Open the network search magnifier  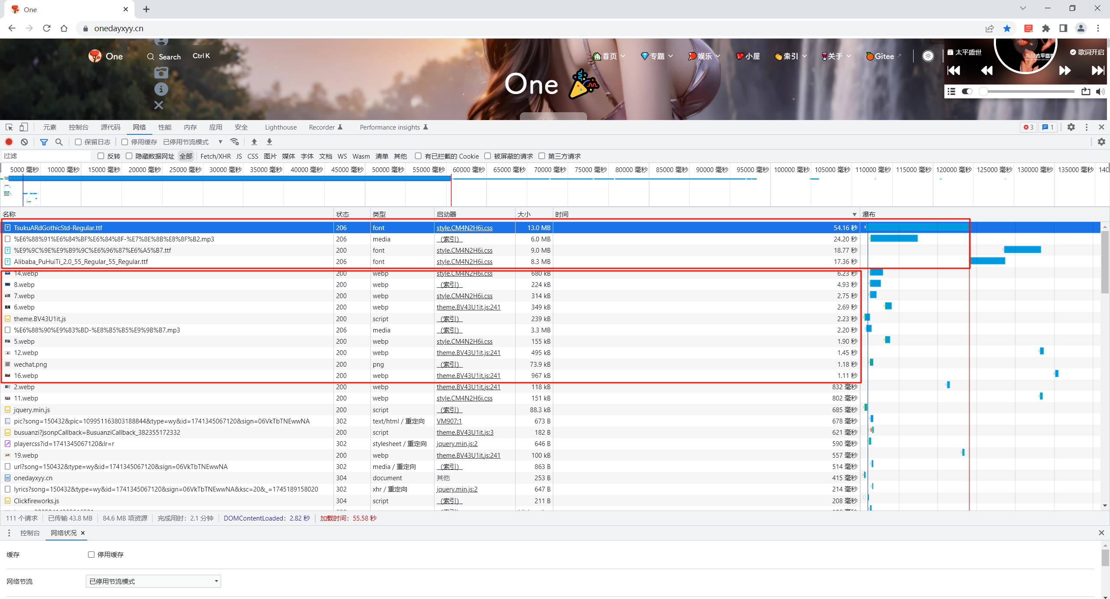[59, 142]
